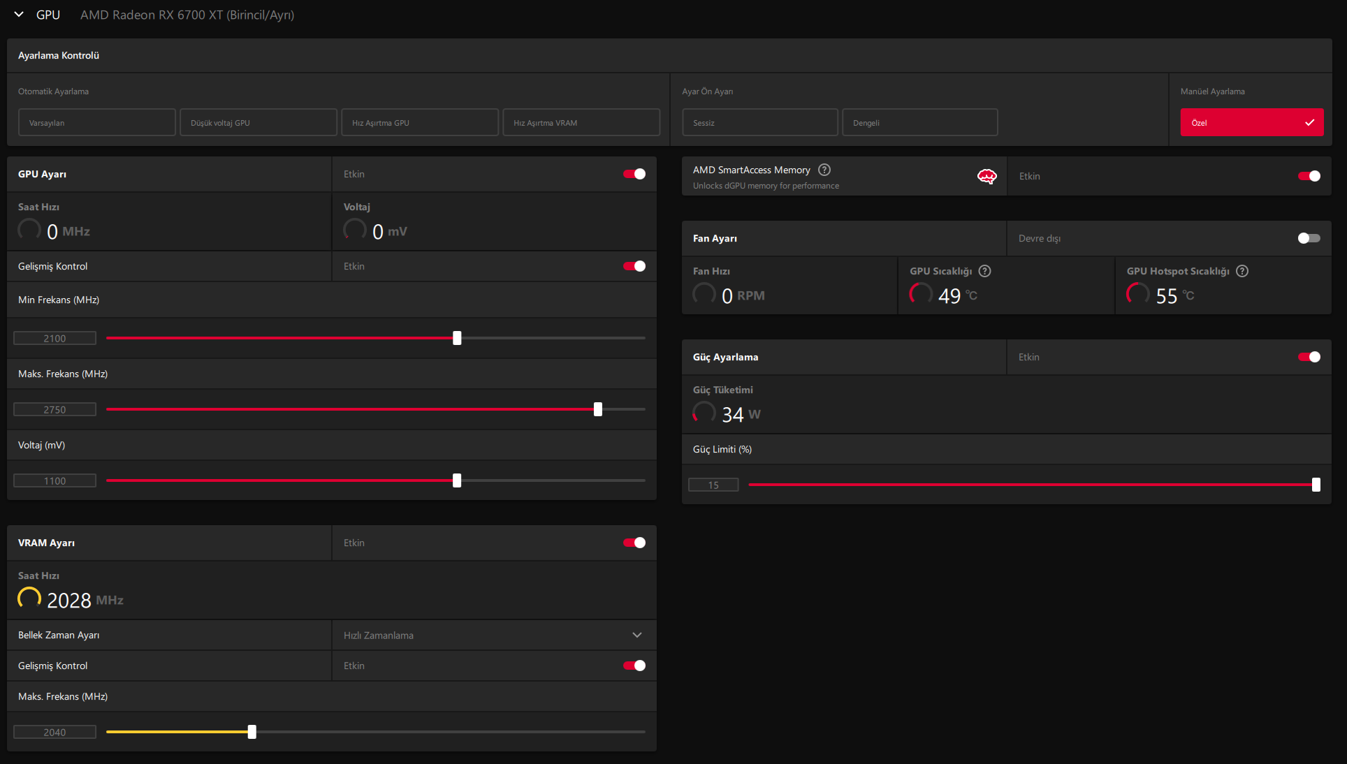Click the VRAM 2040 frequency input field
Image resolution: width=1347 pixels, height=764 pixels.
point(55,732)
